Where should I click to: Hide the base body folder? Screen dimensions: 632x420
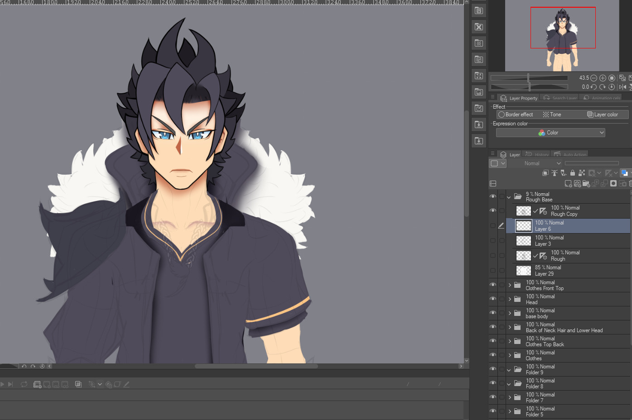(x=493, y=313)
